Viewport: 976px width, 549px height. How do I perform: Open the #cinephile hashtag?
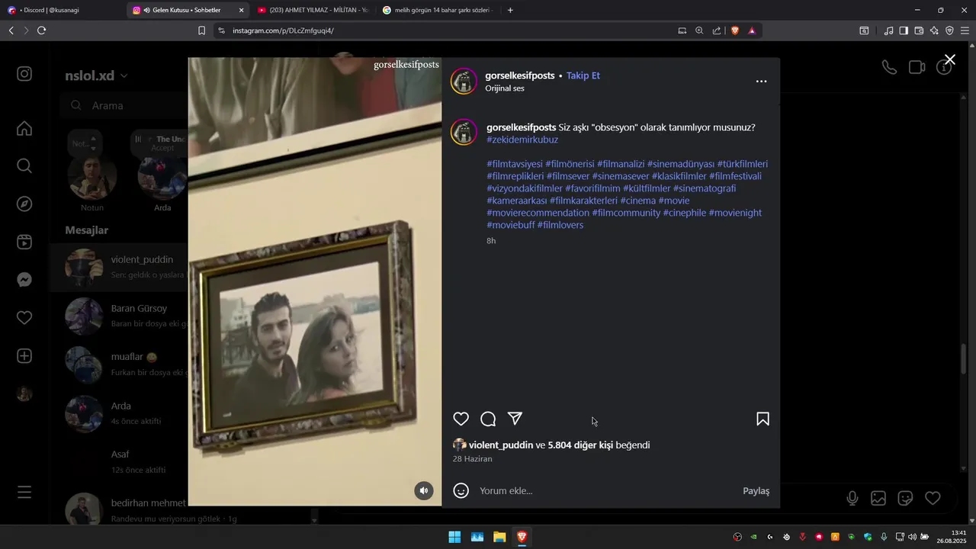pyautogui.click(x=684, y=213)
